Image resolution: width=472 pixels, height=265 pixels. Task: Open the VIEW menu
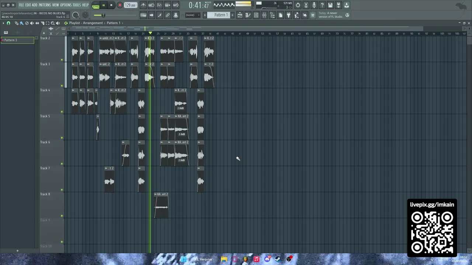pos(55,5)
